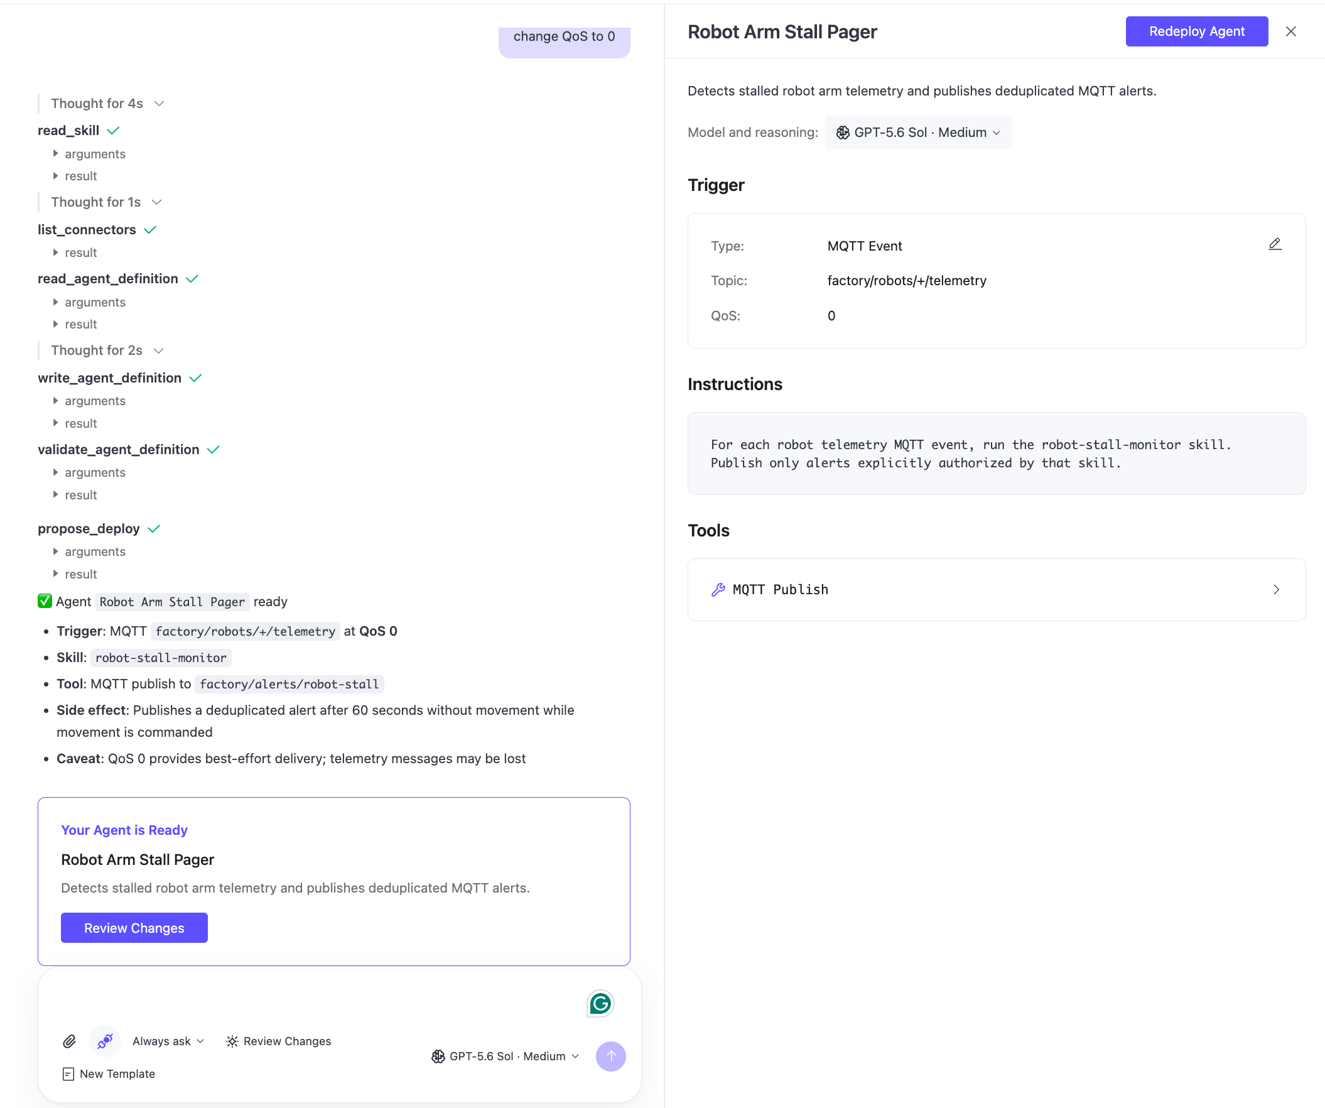Click the New Template document icon
Viewport: 1325px width, 1108px height.
(68, 1074)
